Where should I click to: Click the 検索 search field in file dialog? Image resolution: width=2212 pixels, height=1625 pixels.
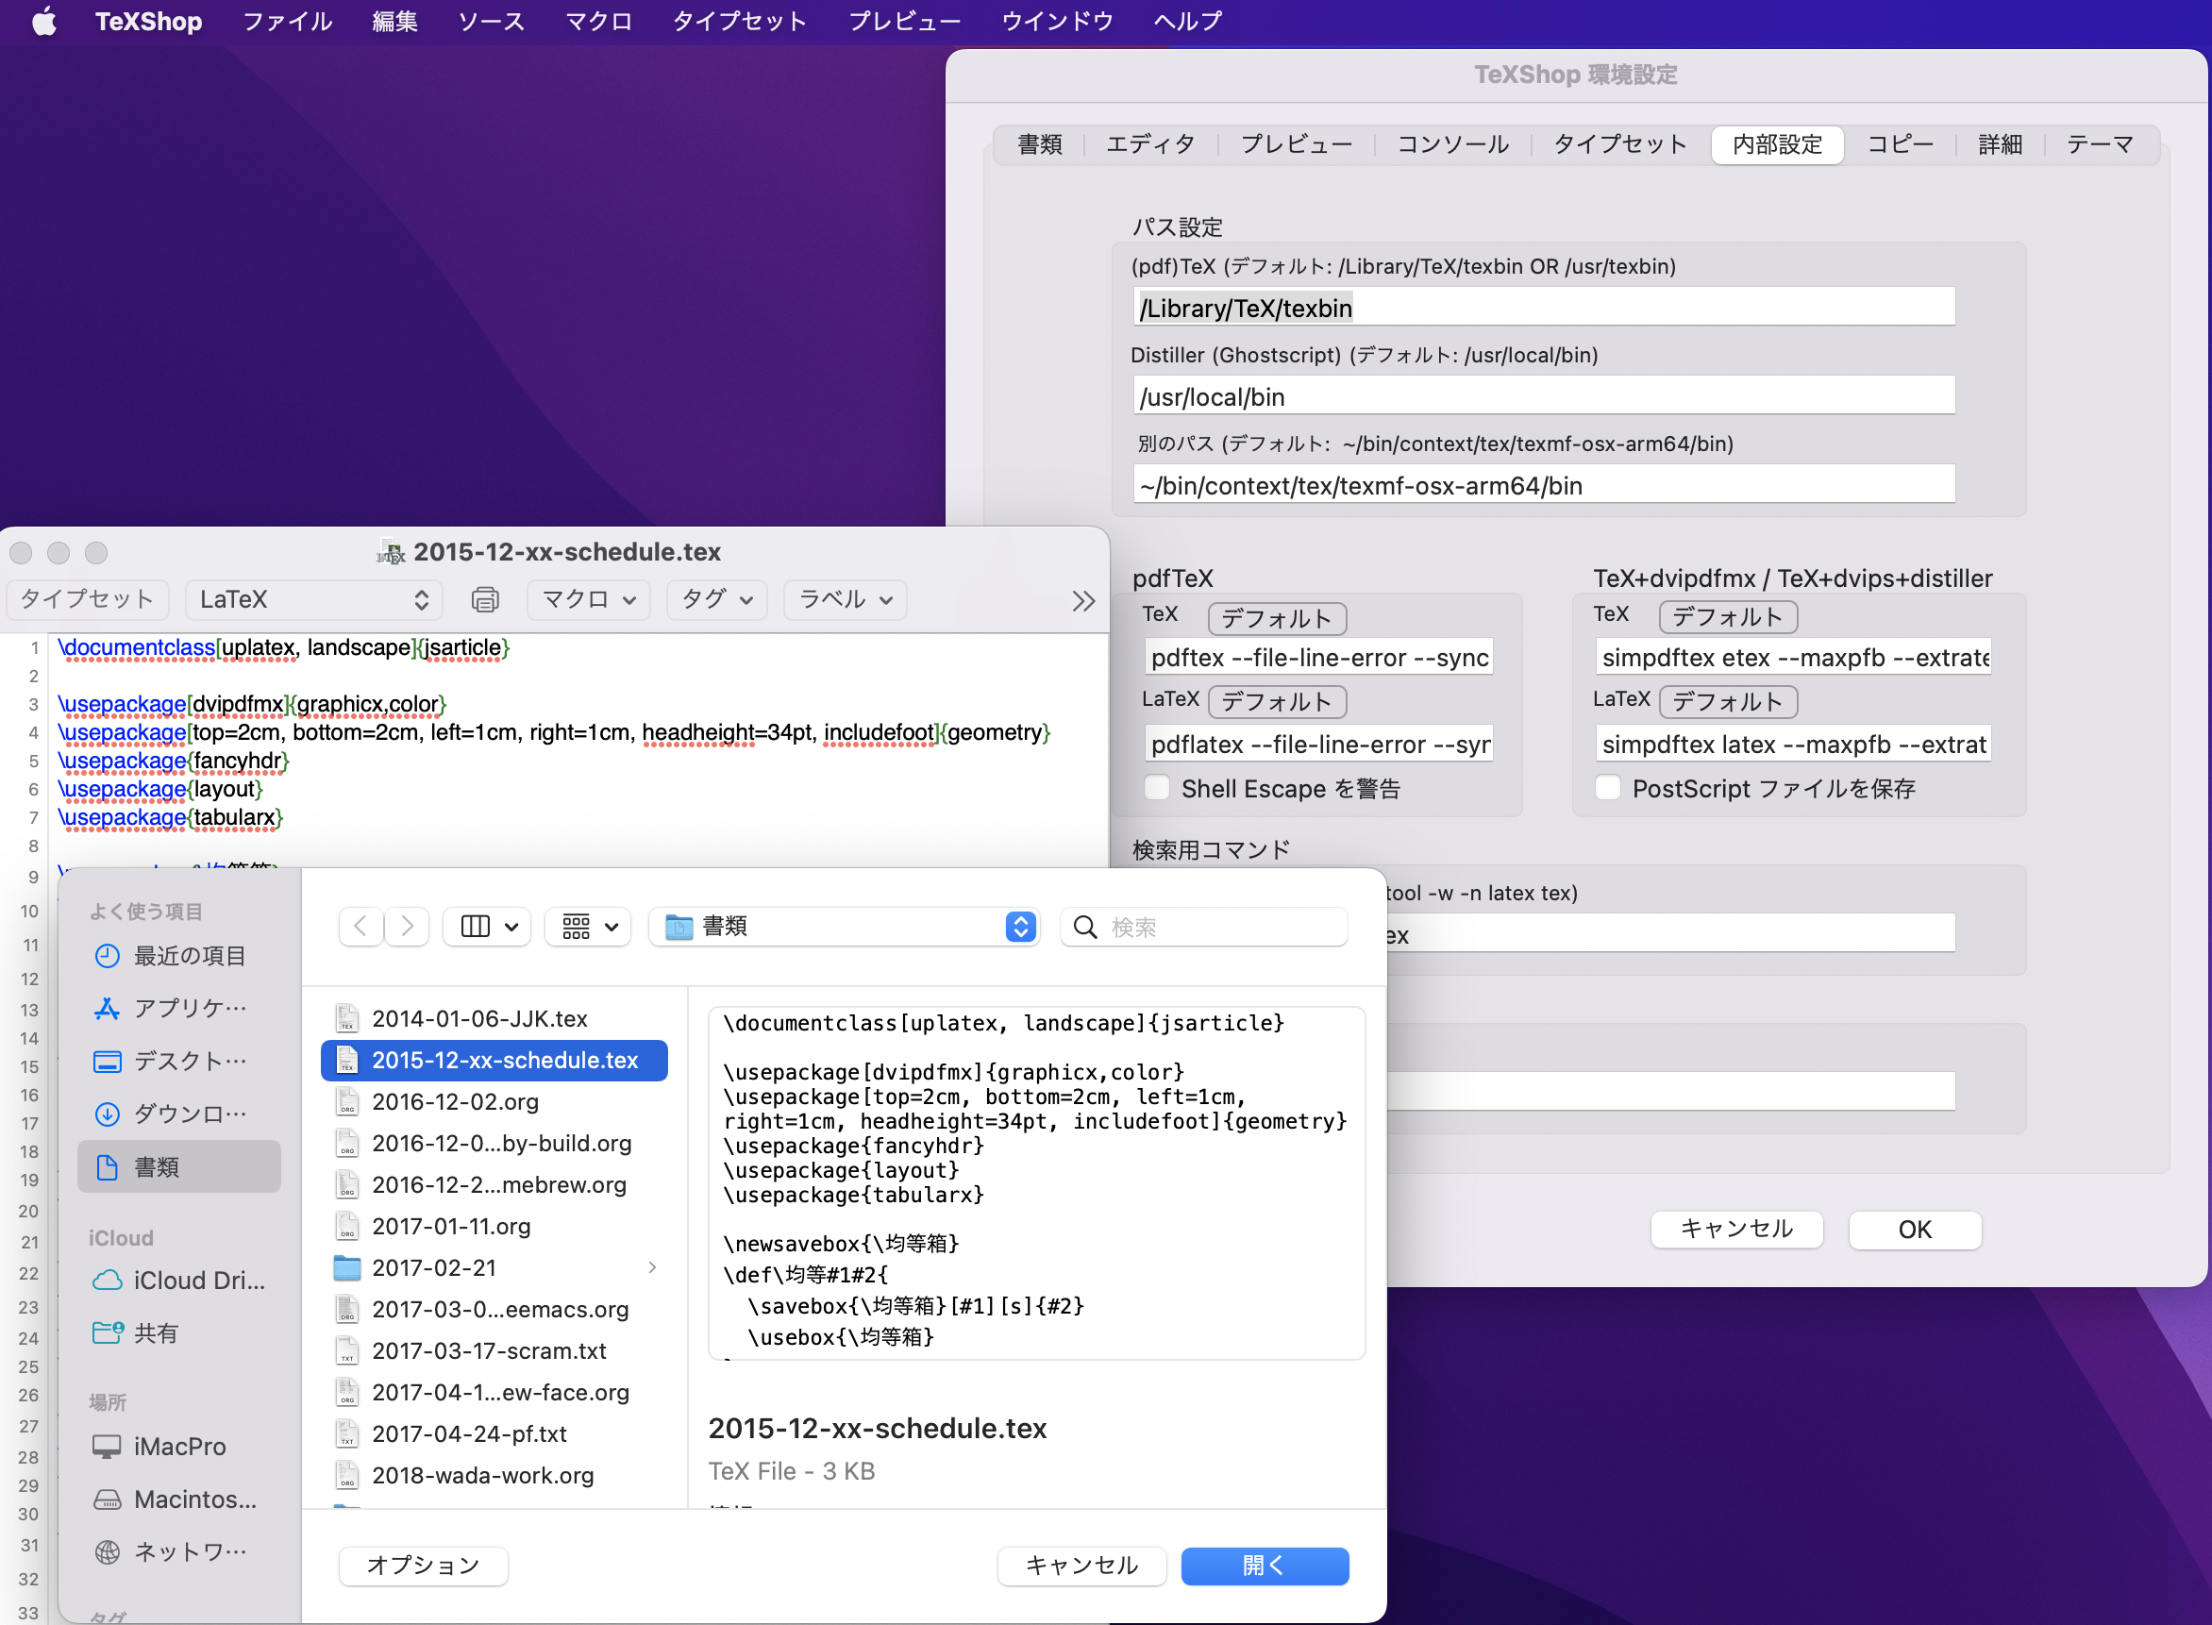pyautogui.click(x=1203, y=927)
